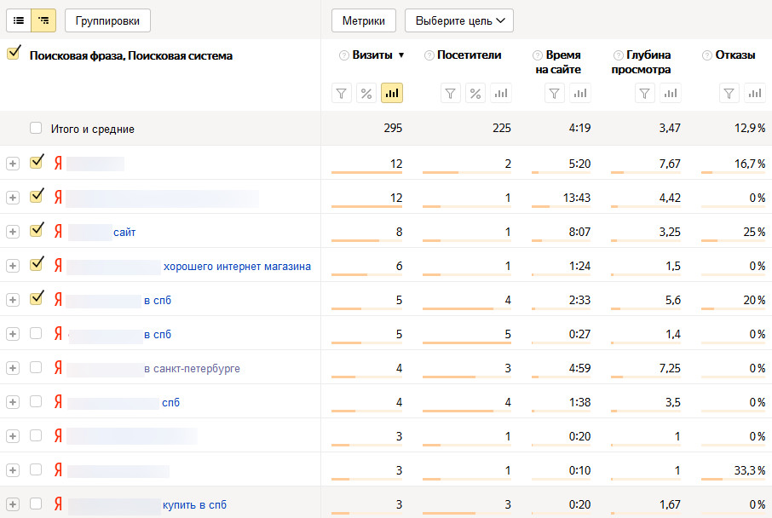Switch to flat list view icon
Image resolution: width=772 pixels, height=518 pixels.
19,20
